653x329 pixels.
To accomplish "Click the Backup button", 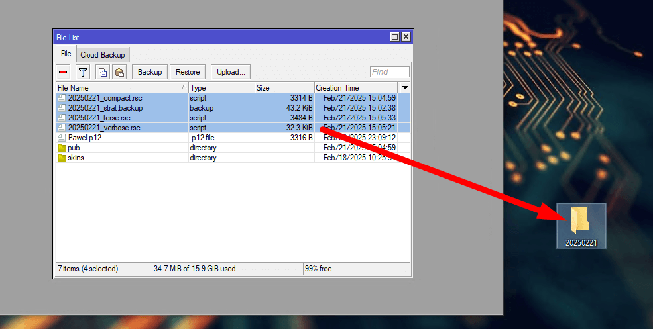I will pos(150,72).
